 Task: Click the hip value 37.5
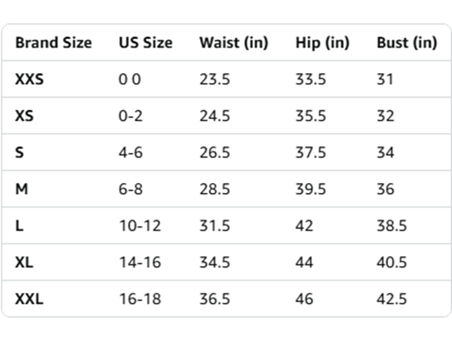311,152
